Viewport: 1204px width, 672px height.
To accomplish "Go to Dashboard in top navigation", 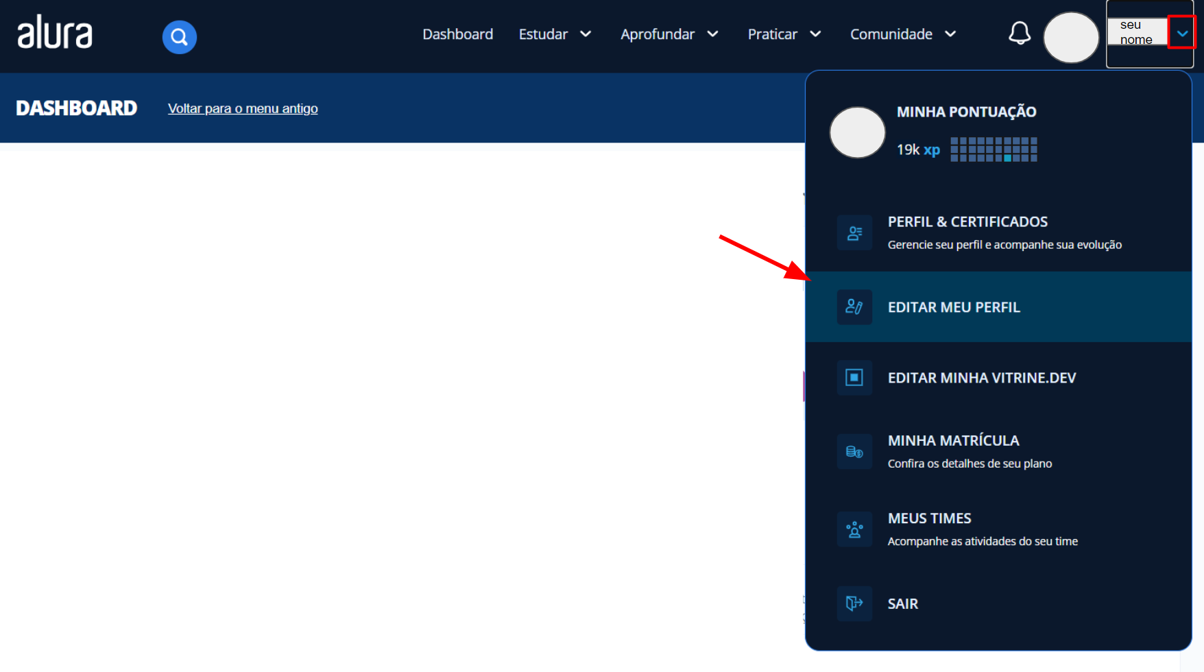I will [457, 34].
